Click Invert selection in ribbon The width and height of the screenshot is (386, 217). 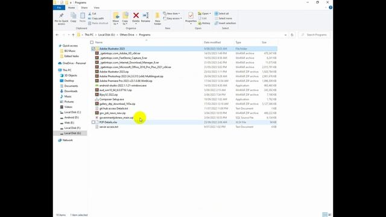(x=225, y=23)
